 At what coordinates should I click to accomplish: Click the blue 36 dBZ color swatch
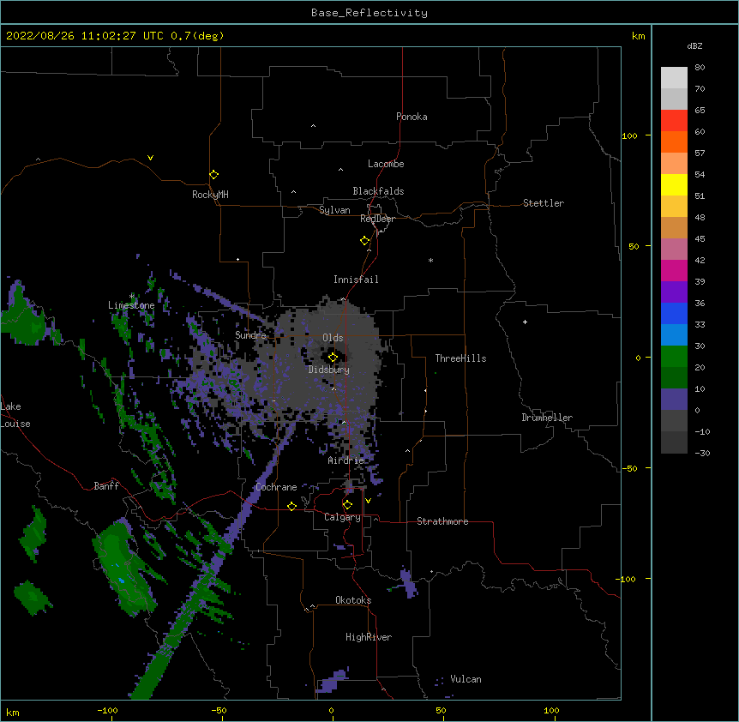point(674,313)
